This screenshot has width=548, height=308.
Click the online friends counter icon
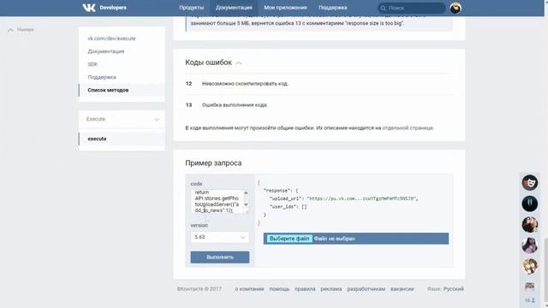530,300
